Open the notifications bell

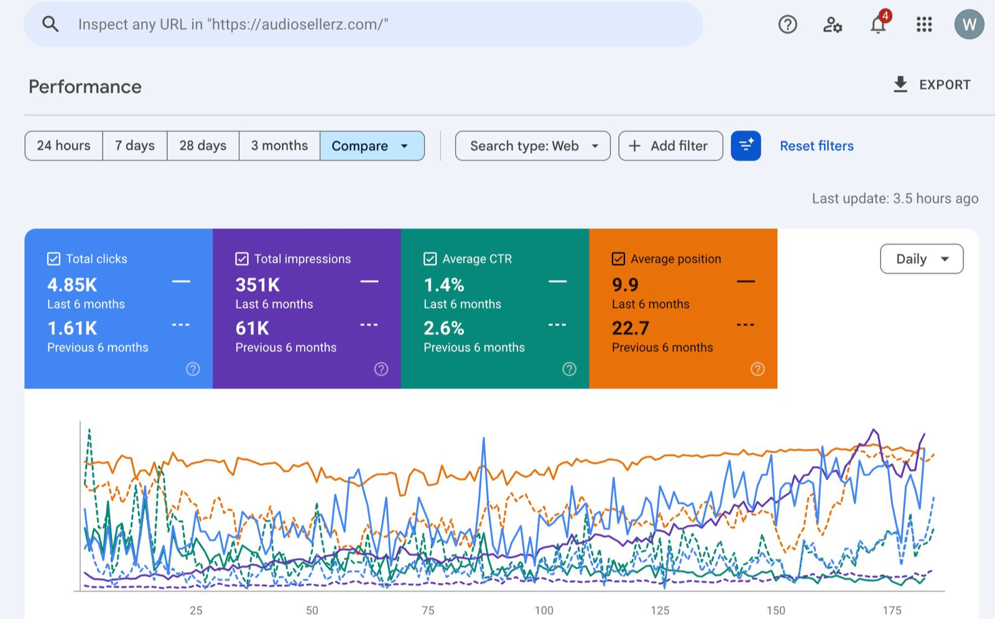pos(878,25)
